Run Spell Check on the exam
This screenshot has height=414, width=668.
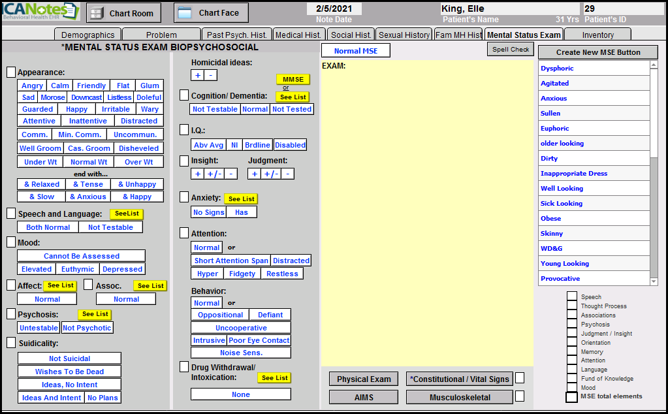(x=511, y=50)
